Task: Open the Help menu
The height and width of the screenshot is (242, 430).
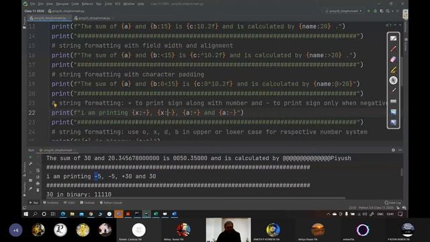Action: (140, 4)
